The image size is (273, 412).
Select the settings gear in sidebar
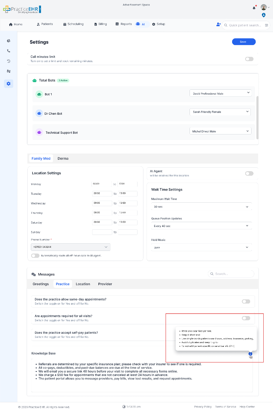(9, 84)
